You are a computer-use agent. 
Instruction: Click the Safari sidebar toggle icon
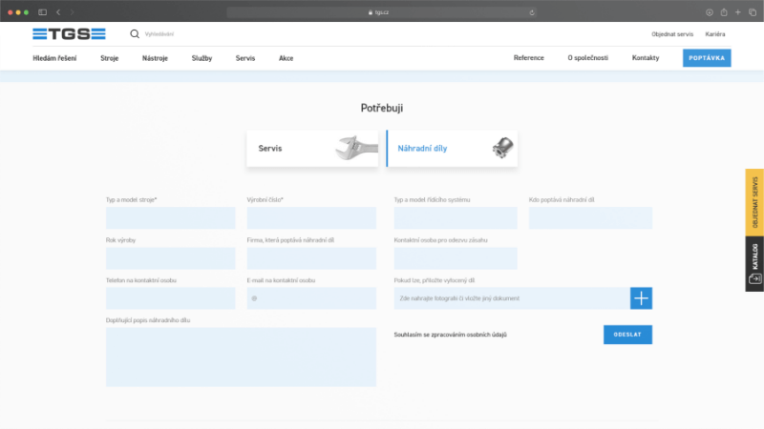[42, 11]
